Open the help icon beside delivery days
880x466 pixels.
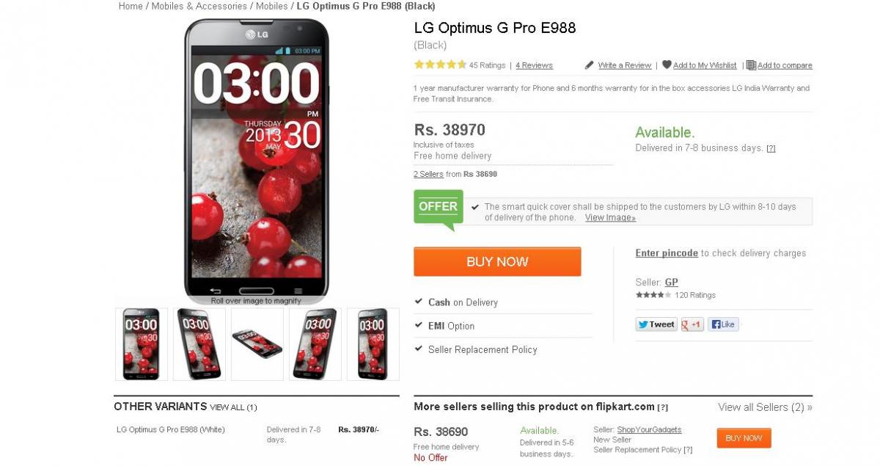(x=771, y=148)
